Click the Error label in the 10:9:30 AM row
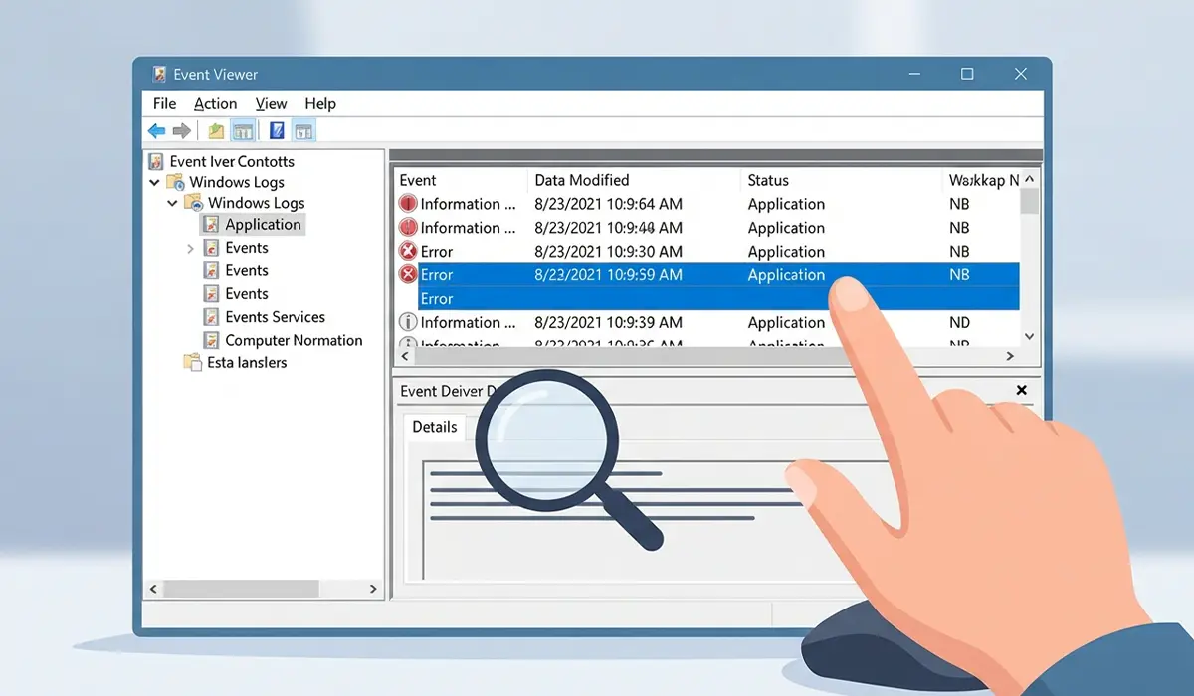The image size is (1194, 696). (x=437, y=252)
